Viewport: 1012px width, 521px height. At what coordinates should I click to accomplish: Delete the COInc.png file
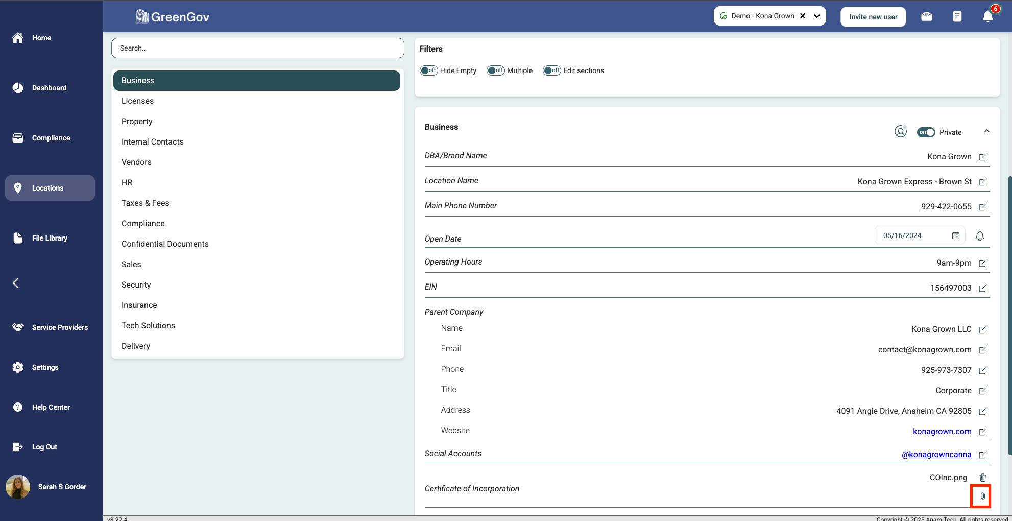click(982, 478)
